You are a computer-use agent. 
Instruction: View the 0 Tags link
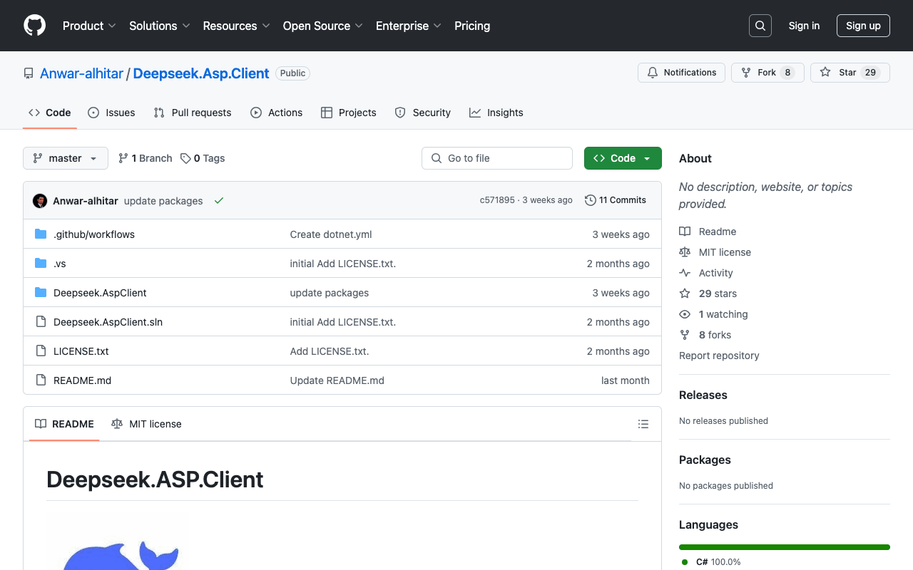[203, 158]
